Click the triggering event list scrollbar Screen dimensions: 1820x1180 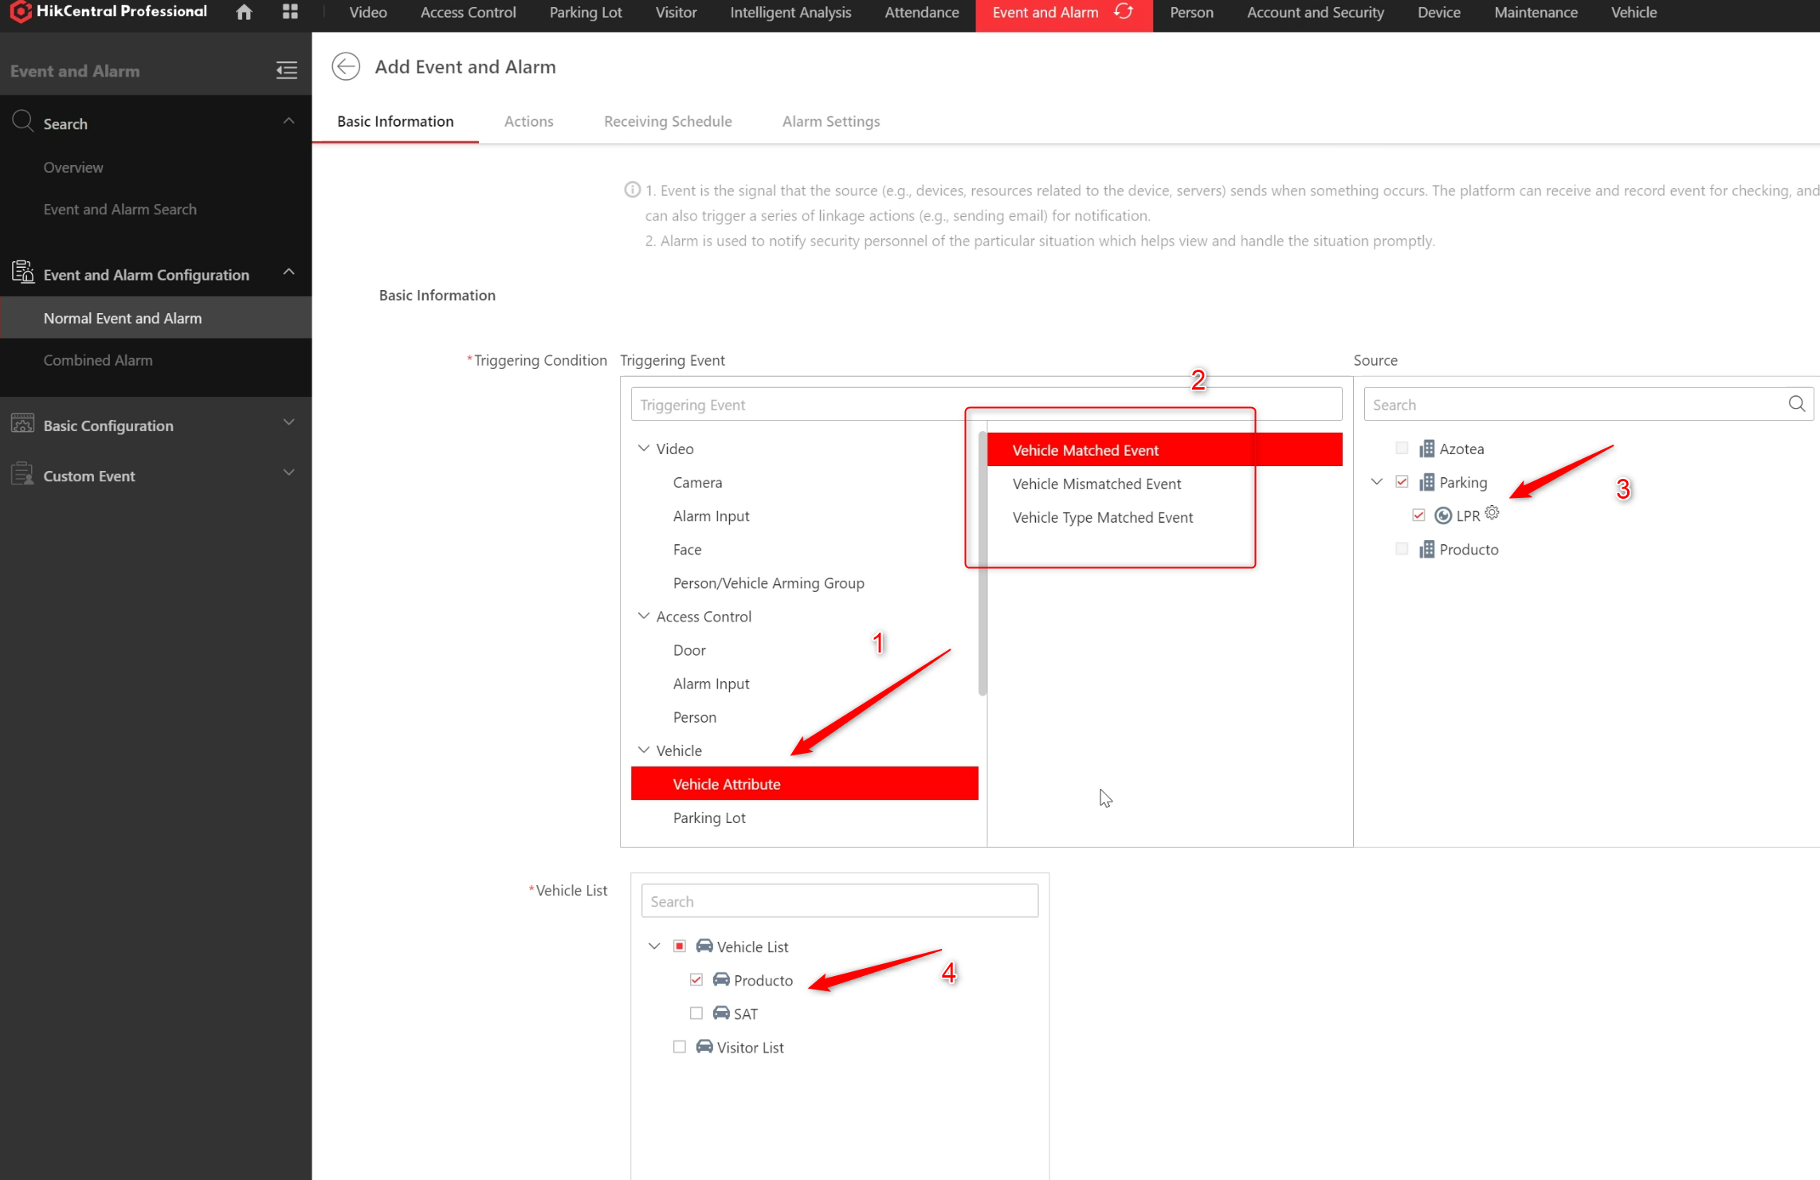(982, 563)
